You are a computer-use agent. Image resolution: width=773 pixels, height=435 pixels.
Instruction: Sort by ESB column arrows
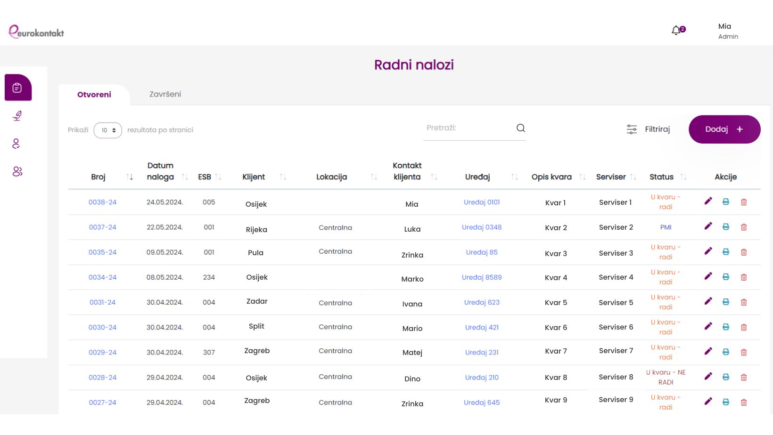click(x=218, y=177)
